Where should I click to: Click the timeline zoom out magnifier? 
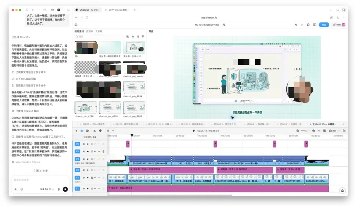click(298, 131)
